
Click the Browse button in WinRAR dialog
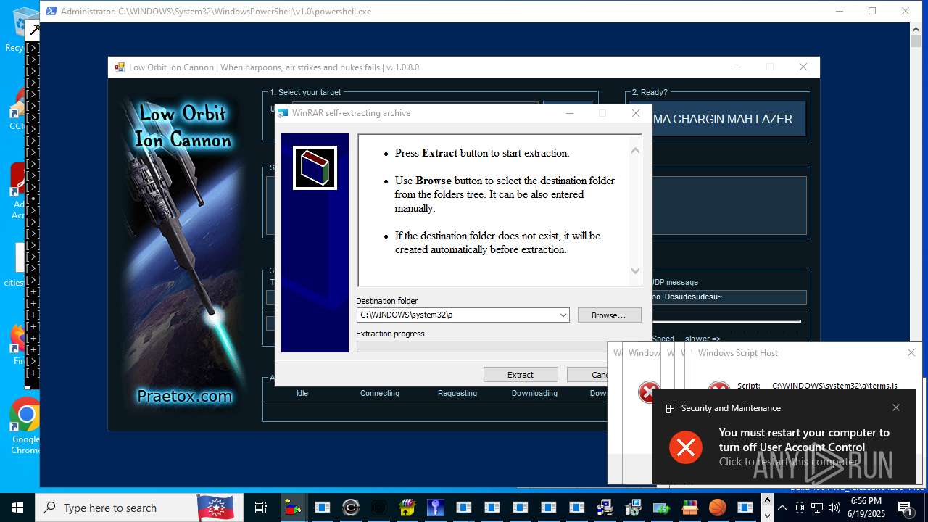point(609,315)
